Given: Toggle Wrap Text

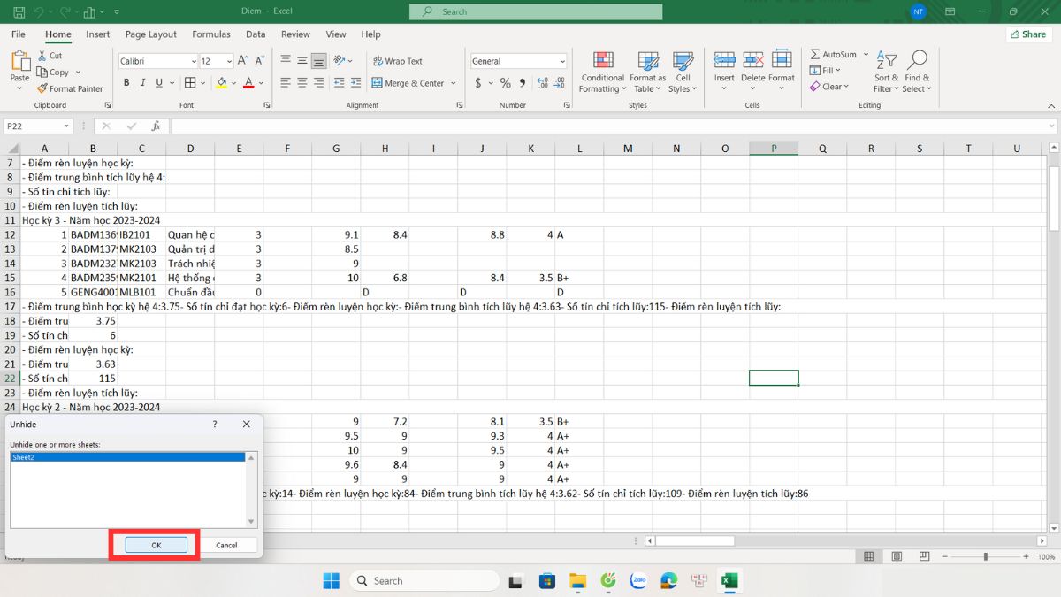Looking at the screenshot, I should (x=397, y=61).
